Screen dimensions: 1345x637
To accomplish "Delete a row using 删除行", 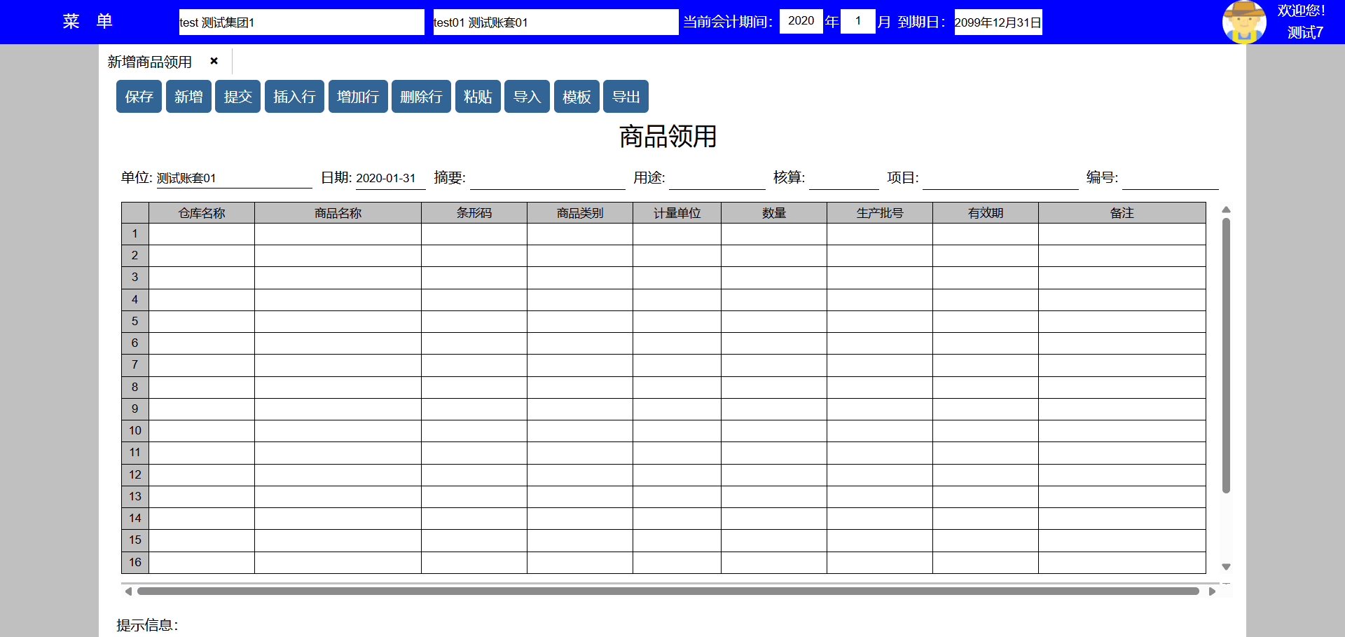I will point(421,97).
